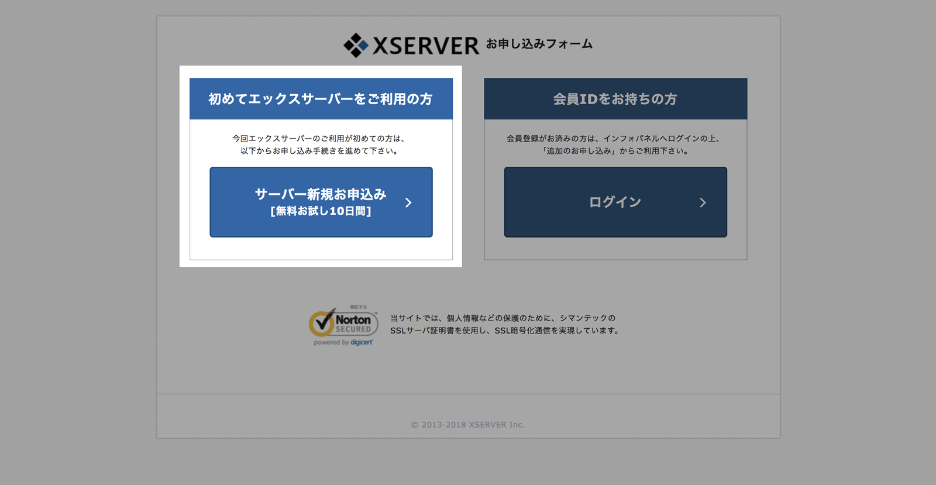Click お申し込みフォーム title text
The width and height of the screenshot is (936, 485).
pyautogui.click(x=539, y=44)
